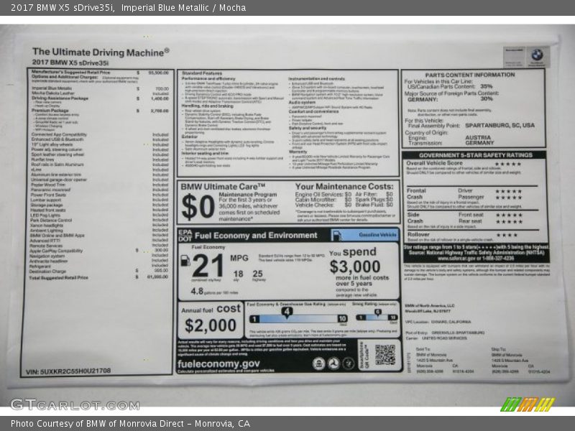This screenshot has width=575, height=431.
Task: Click marker 6 on Smog Rating scale
Action: point(378,312)
